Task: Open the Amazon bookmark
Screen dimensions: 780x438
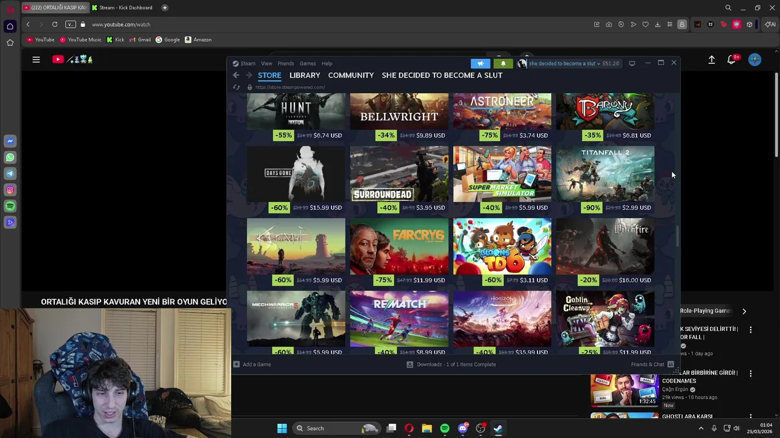Action: pyautogui.click(x=198, y=40)
